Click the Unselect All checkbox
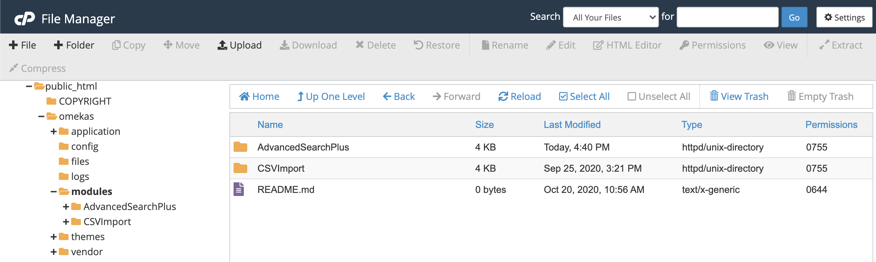This screenshot has height=262, width=876. 632,96
